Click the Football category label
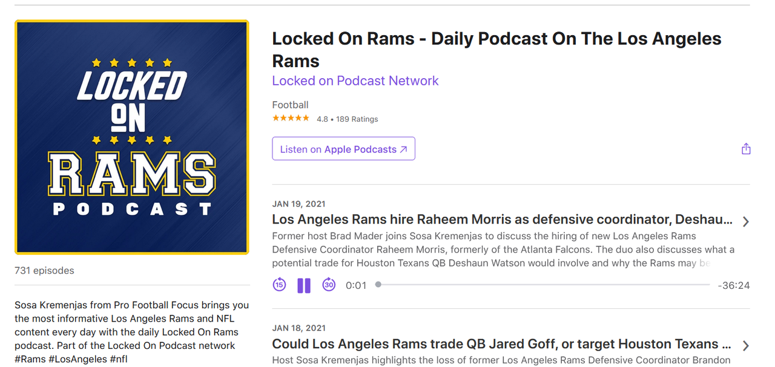Image resolution: width=775 pixels, height=367 pixels. 291,105
